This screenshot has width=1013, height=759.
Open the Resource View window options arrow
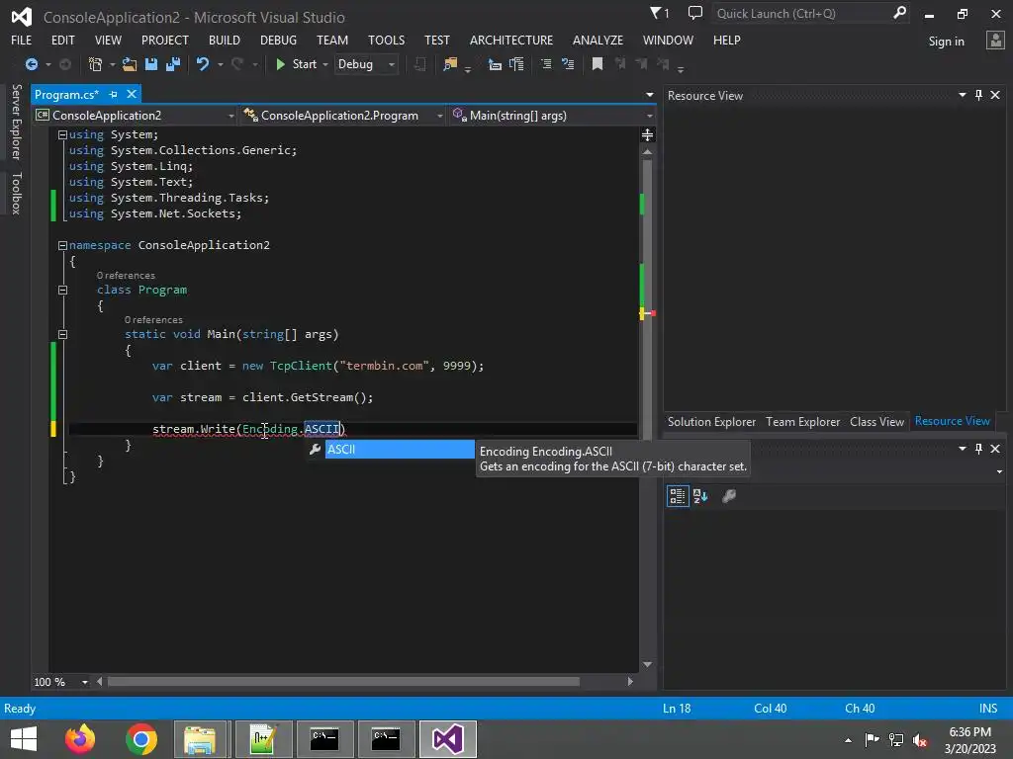click(962, 95)
